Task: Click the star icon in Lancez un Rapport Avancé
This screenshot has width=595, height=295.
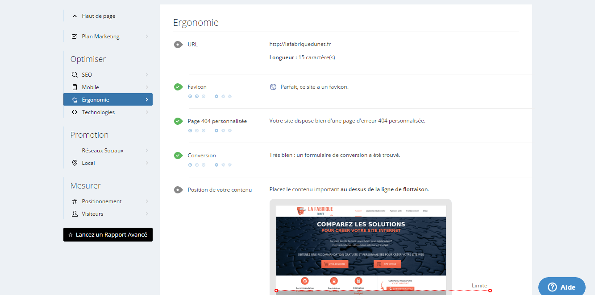Action: coord(71,235)
